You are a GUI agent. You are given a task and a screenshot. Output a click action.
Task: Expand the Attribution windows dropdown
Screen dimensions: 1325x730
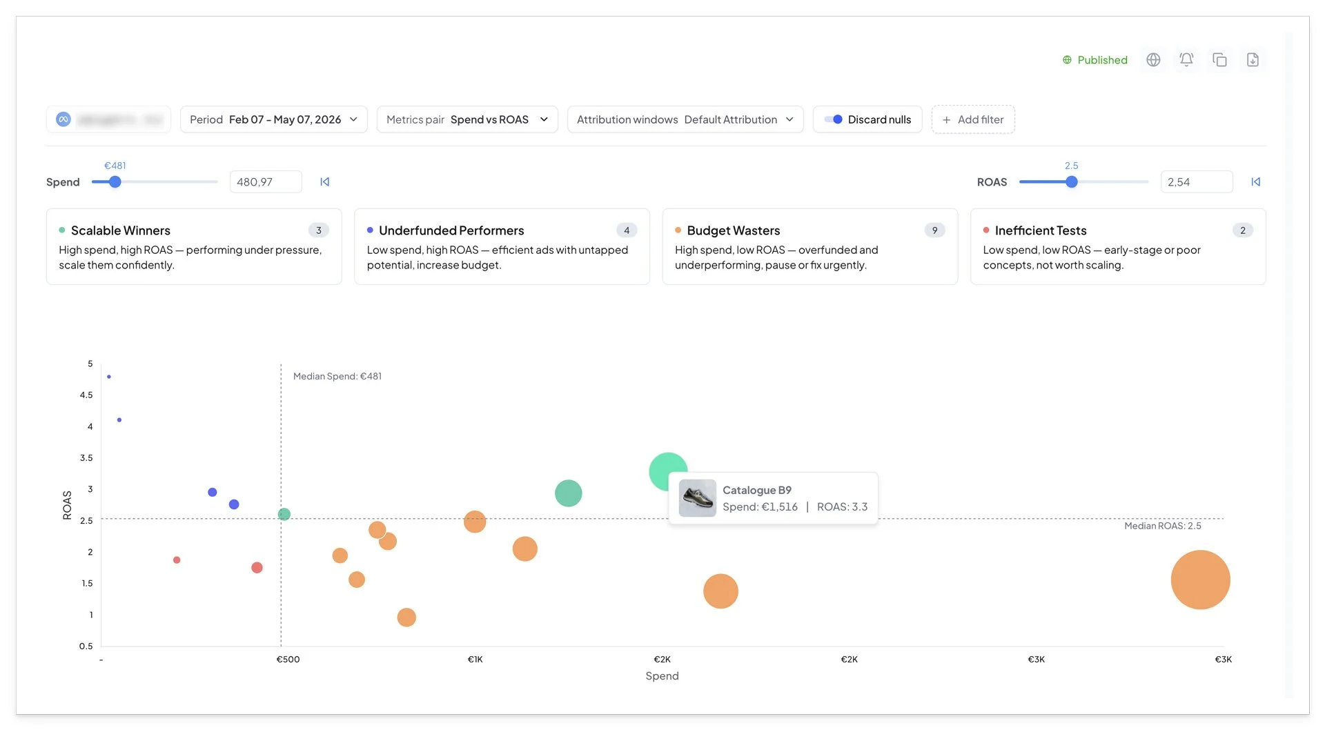685,119
